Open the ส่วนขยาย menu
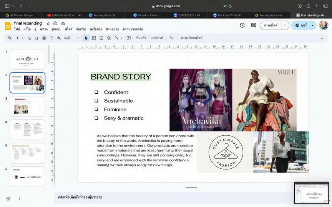Viewport: 332px width, 207px height. [113, 29]
